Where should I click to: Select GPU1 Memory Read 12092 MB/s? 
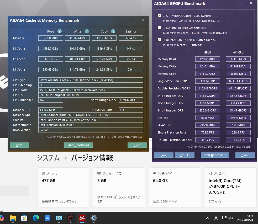208,59
